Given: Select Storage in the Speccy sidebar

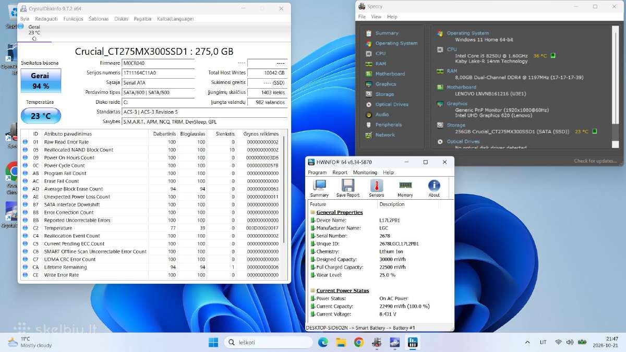Looking at the screenshot, I should pyautogui.click(x=384, y=94).
